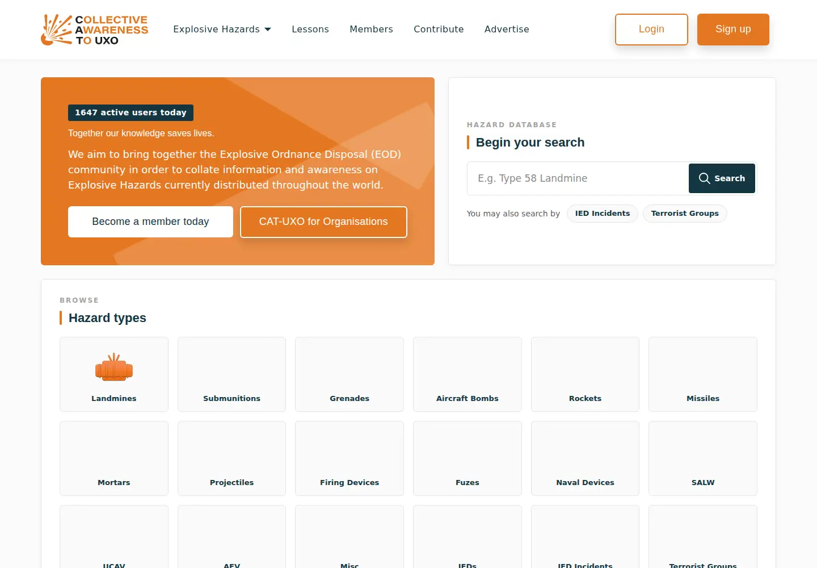Open the Advertise page

pos(507,29)
